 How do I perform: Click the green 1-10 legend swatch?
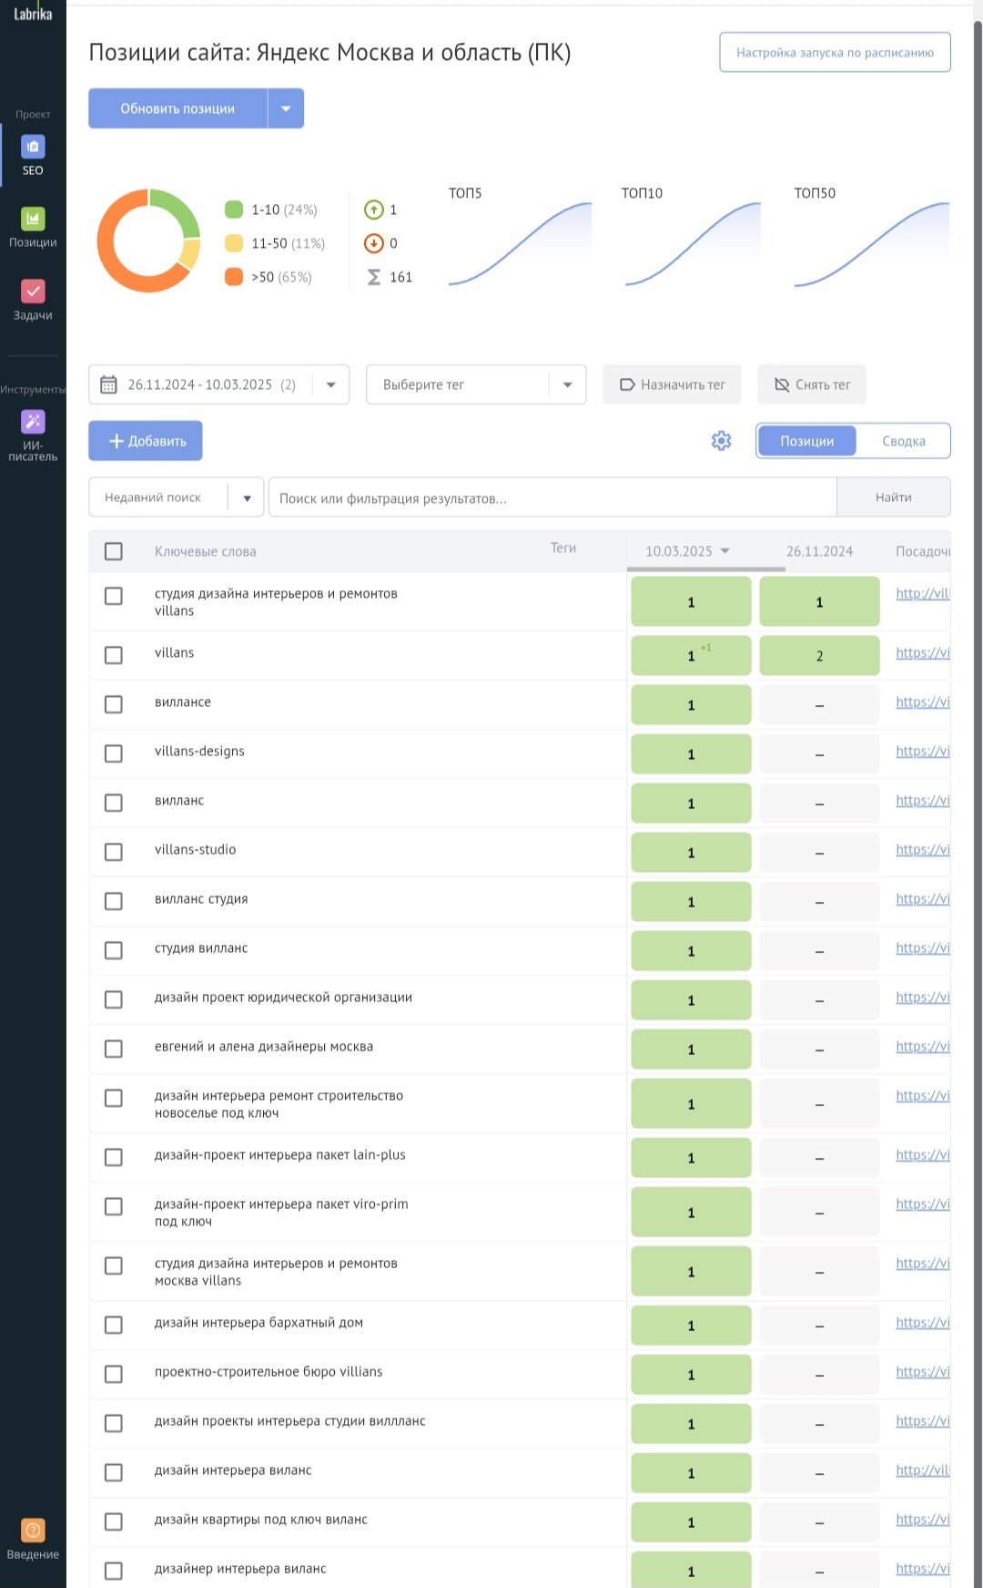point(234,210)
